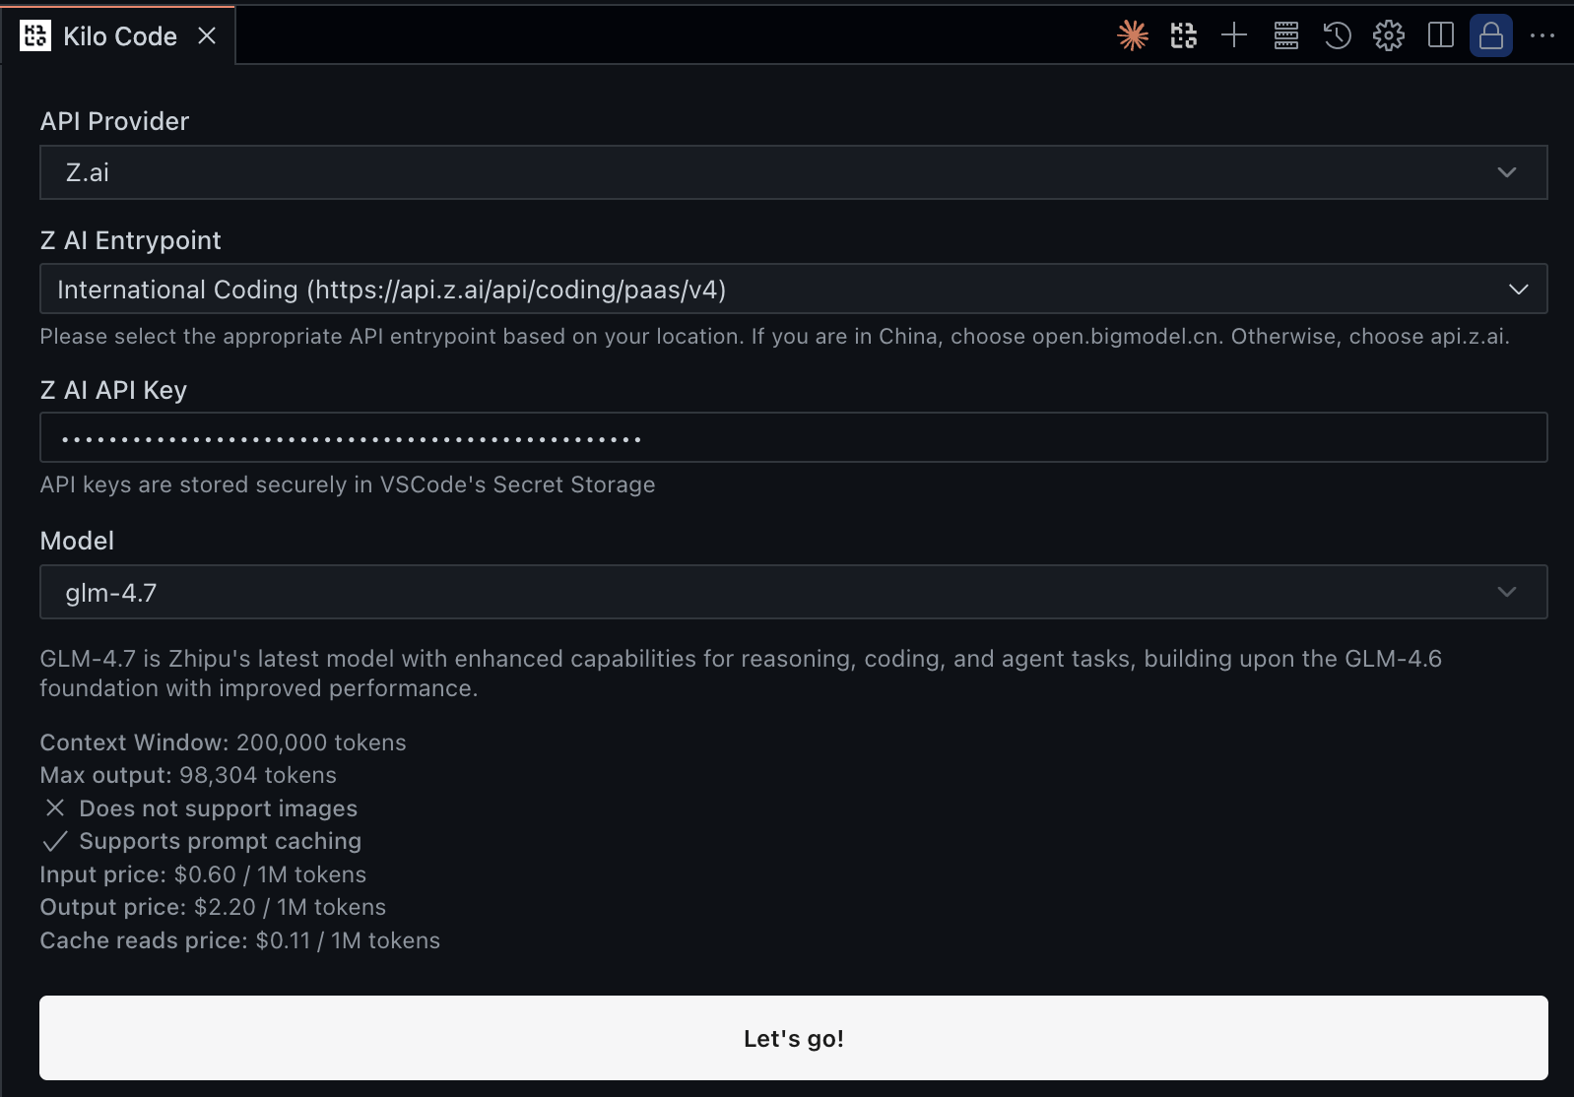Start a new task with the plus icon

pyautogui.click(x=1234, y=36)
